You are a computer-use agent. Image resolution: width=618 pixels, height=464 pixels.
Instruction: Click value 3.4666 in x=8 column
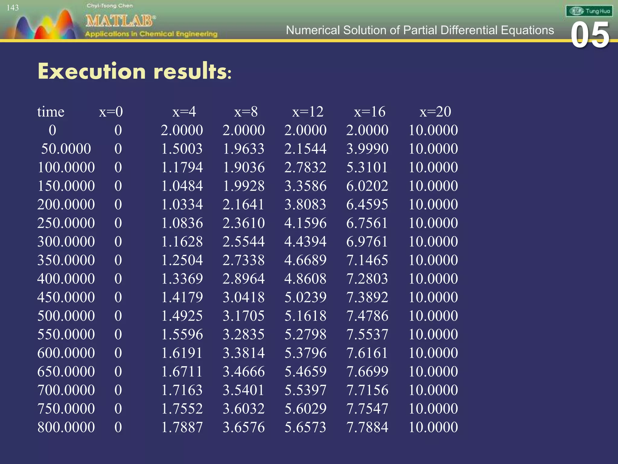(x=244, y=371)
